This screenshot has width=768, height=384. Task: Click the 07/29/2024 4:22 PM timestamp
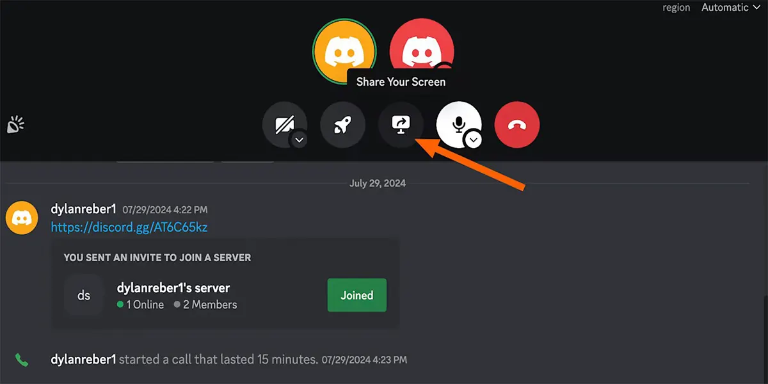(165, 210)
